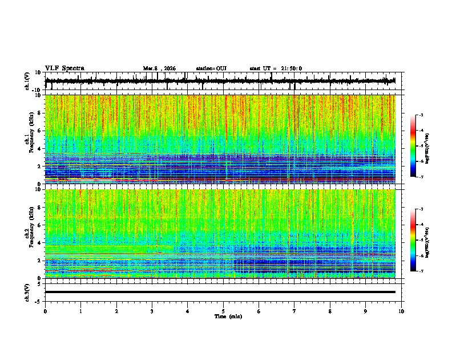
Task: Click the "4" kHz tick of ch.1 spectrogram
Action: pos(39,149)
